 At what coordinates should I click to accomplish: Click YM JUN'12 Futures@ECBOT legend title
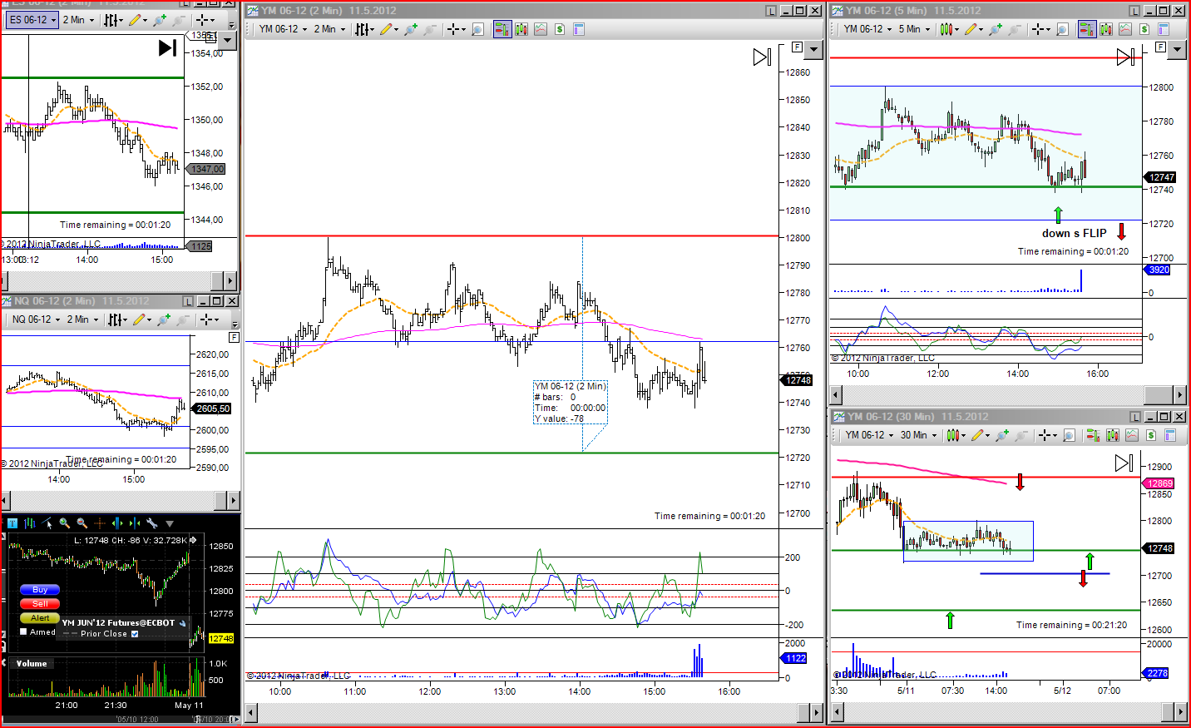click(119, 622)
